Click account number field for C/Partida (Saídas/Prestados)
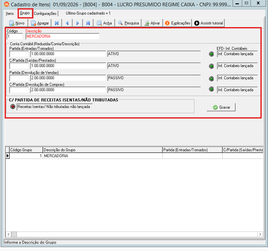The width and height of the screenshot is (268, 251). tap(68, 66)
